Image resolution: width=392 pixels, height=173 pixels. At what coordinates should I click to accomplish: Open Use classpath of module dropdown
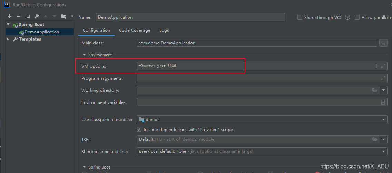[x=384, y=120]
